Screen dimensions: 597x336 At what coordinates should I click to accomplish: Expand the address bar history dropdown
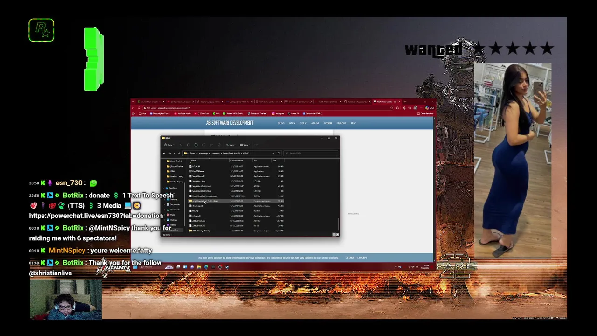point(273,153)
